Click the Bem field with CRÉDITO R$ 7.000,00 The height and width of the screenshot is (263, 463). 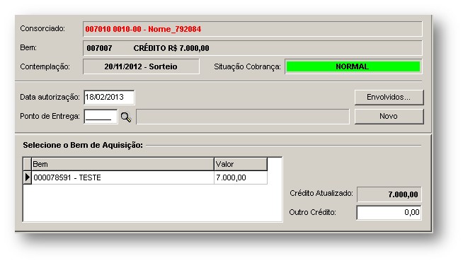pos(253,48)
